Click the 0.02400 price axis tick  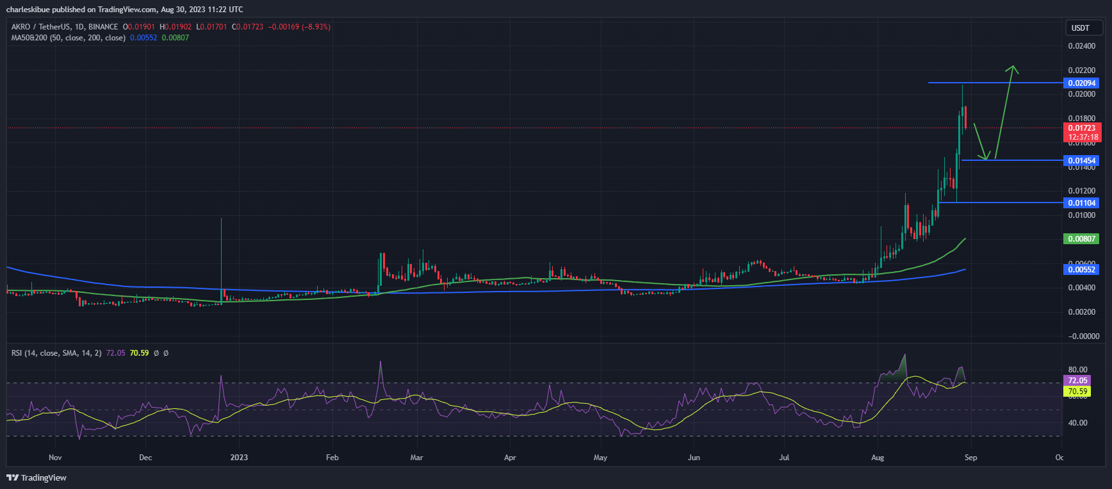(1081, 46)
